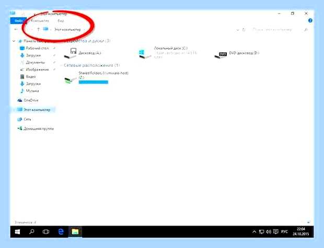324x248 pixels.
Task: Click the File Explorer taskbar icon
Action: coord(75,232)
